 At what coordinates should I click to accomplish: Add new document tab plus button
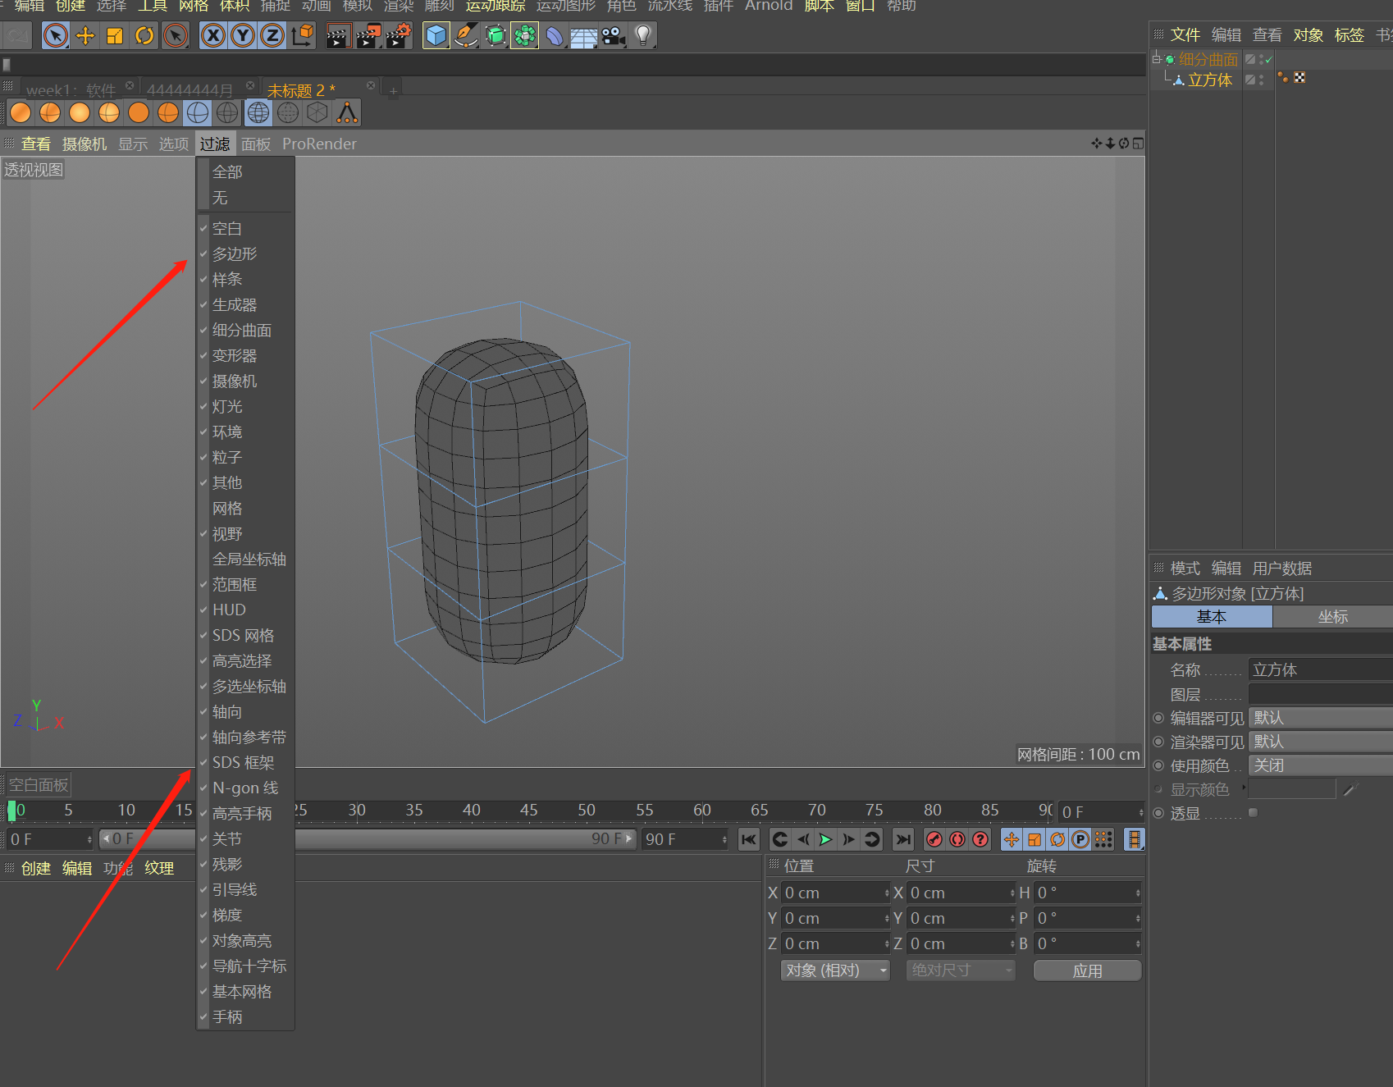click(x=393, y=91)
